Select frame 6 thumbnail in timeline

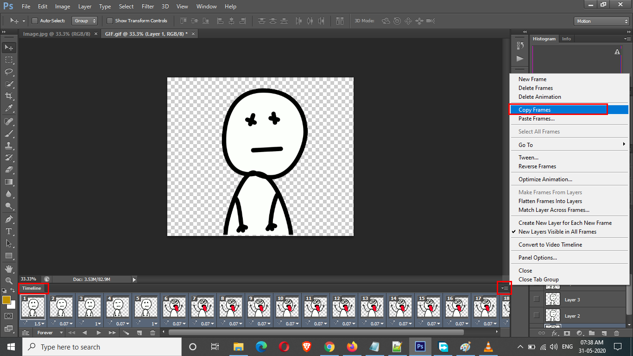[174, 307]
